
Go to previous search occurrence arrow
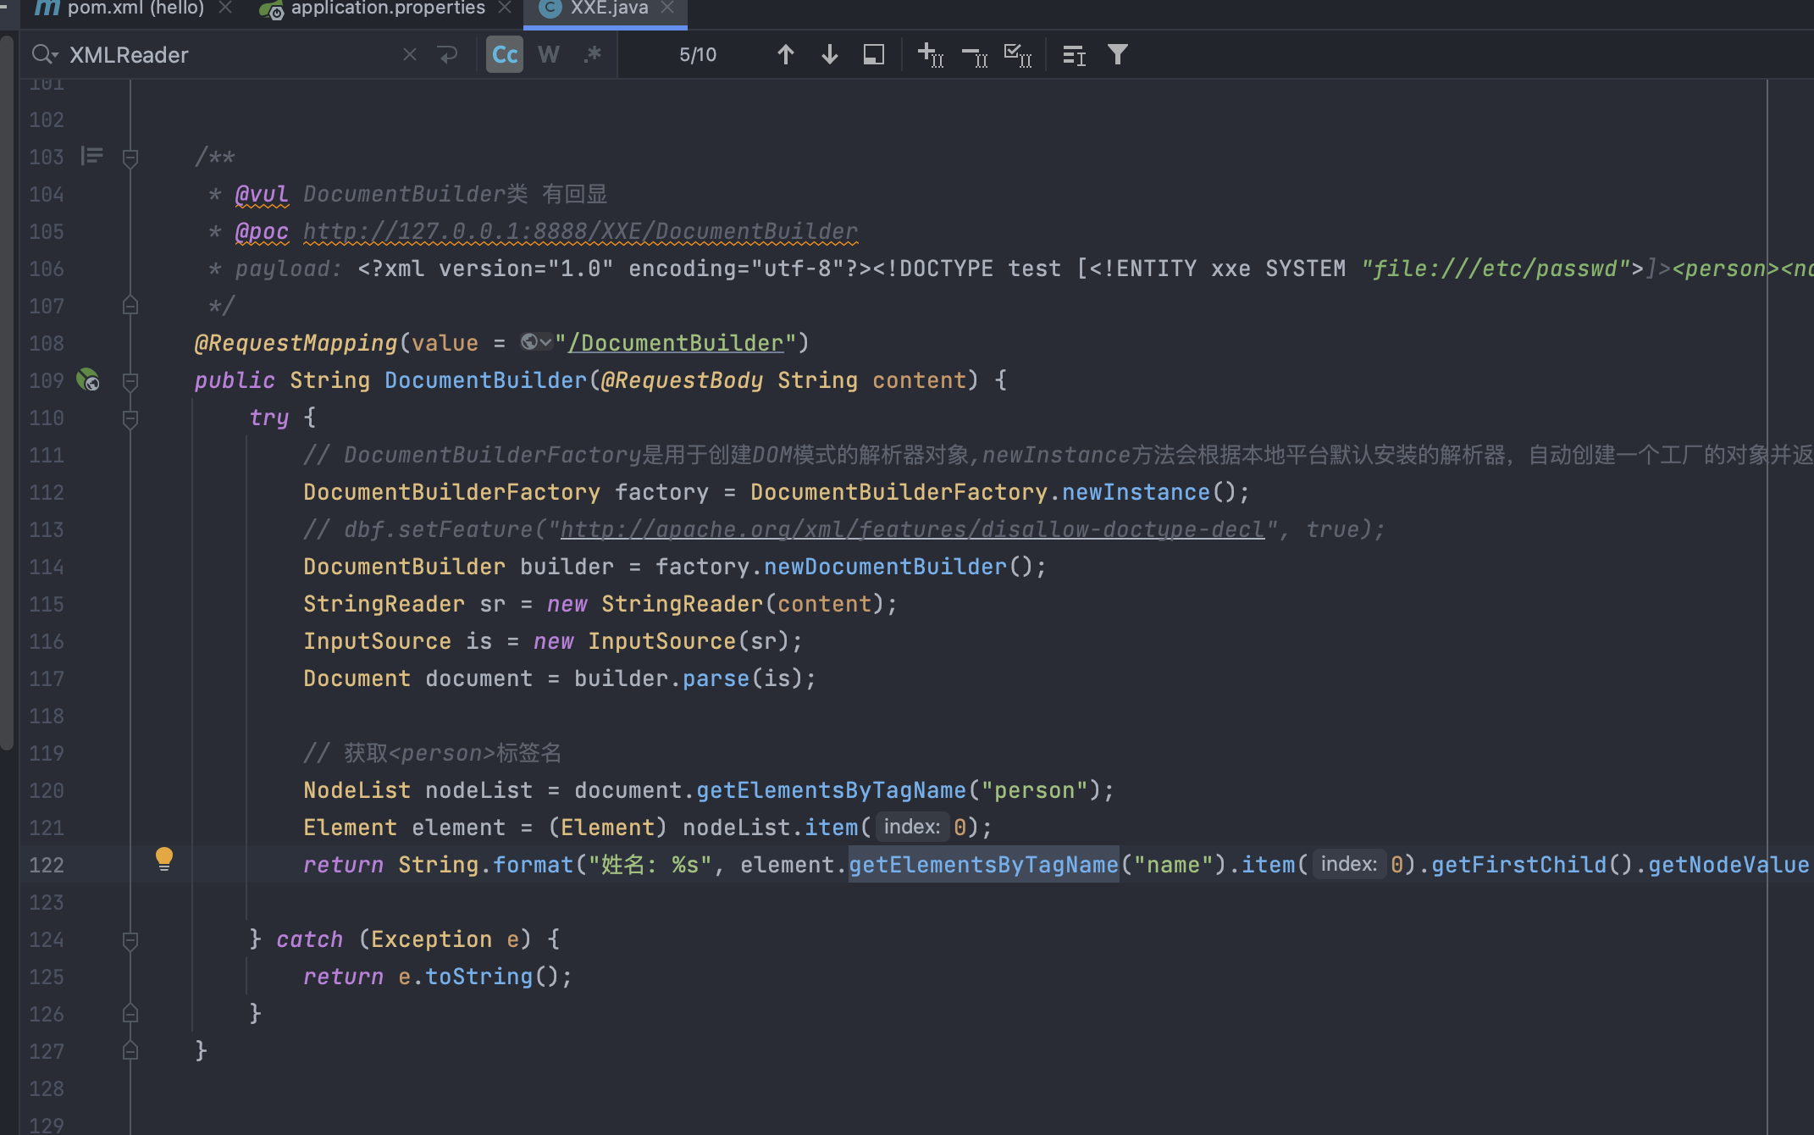tap(785, 55)
